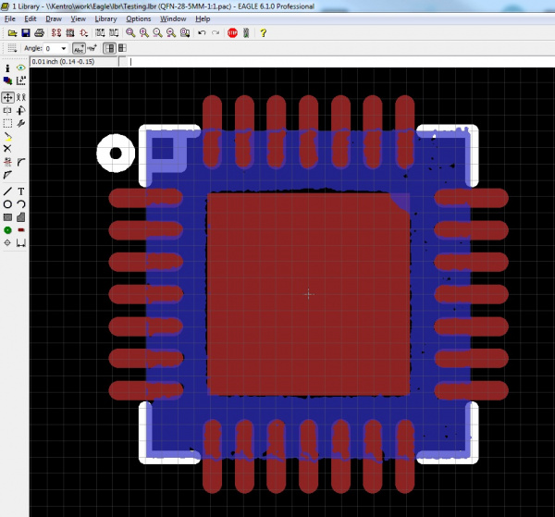Select the Delete X tool

tap(7, 149)
